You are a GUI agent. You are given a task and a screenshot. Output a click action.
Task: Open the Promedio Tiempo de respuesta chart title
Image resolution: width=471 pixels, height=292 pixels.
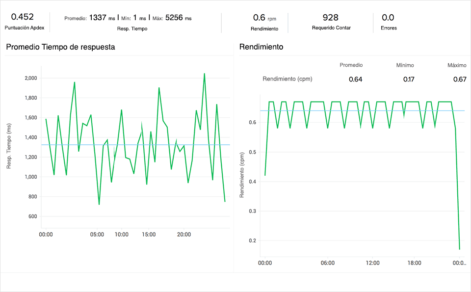point(60,47)
